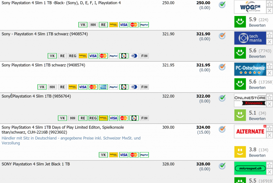Click the American Express card icon
The image size is (273, 183).
click(x=103, y=87)
